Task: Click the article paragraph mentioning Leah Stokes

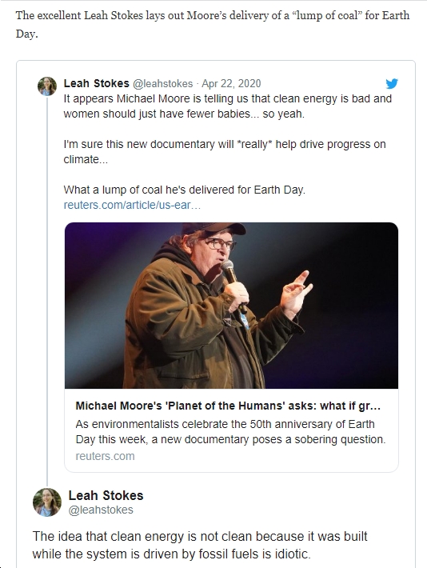Action: (x=213, y=24)
